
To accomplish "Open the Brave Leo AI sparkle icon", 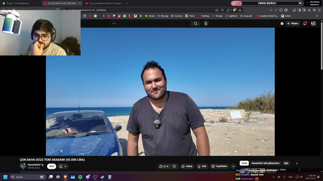I will pyautogui.click(x=309, y=10).
